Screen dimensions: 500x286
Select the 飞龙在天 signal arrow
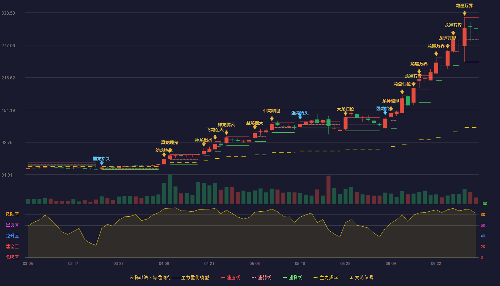click(x=215, y=137)
